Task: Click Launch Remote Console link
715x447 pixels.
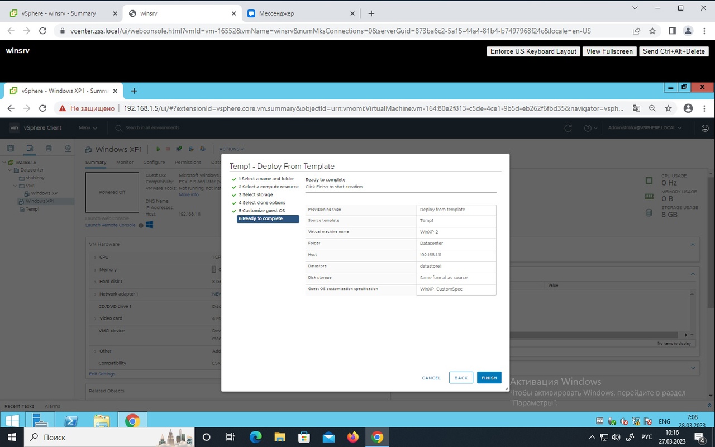Action: (x=111, y=225)
